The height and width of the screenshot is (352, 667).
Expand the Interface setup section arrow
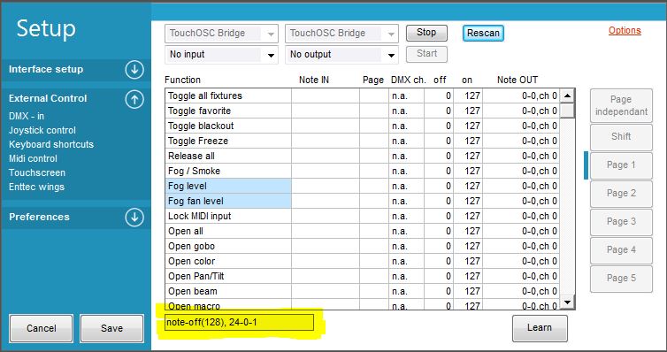134,70
